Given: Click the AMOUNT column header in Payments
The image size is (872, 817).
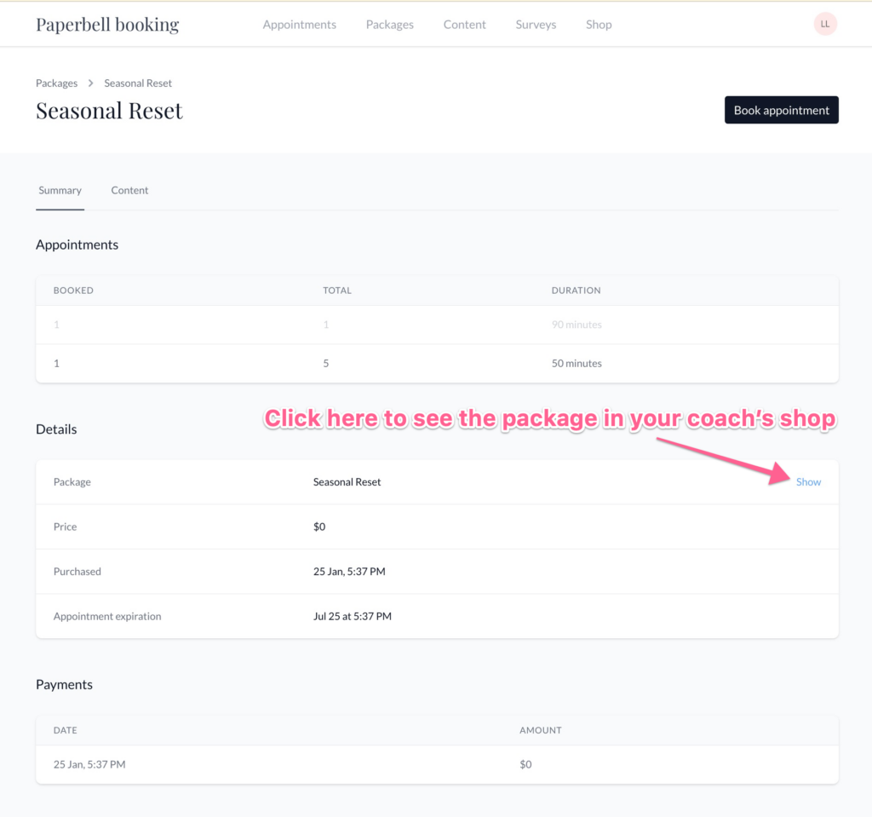Looking at the screenshot, I should pos(540,730).
